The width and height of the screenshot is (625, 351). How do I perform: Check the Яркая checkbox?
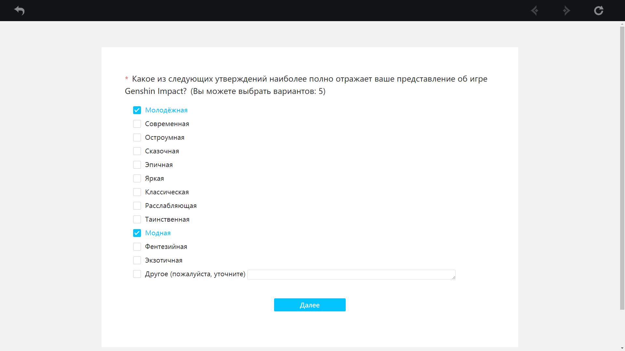[137, 178]
